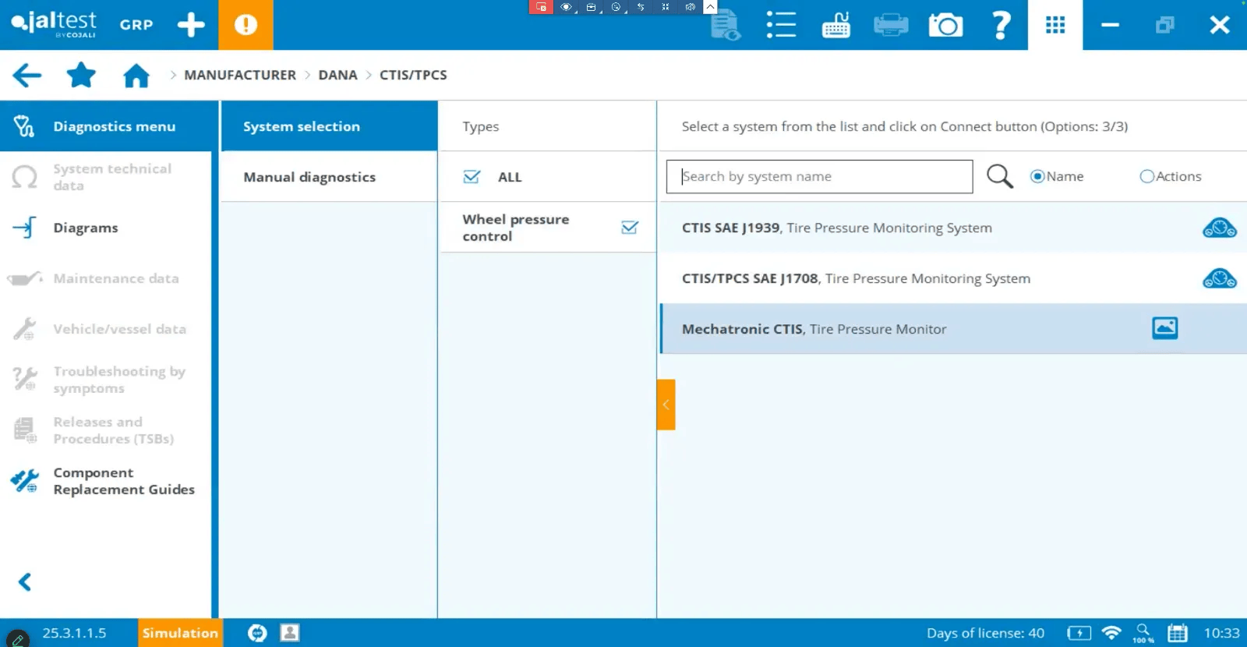The width and height of the screenshot is (1247, 647).
Task: Select the System selection tab
Action: pyautogui.click(x=329, y=126)
